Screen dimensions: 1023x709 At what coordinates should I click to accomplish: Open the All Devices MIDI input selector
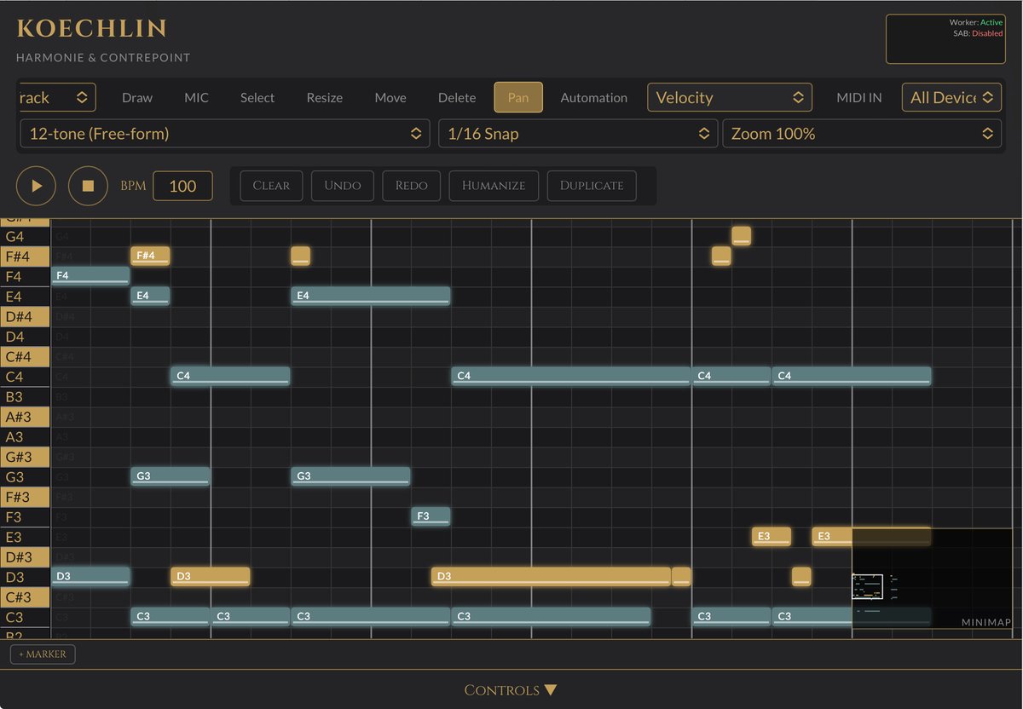coord(951,97)
